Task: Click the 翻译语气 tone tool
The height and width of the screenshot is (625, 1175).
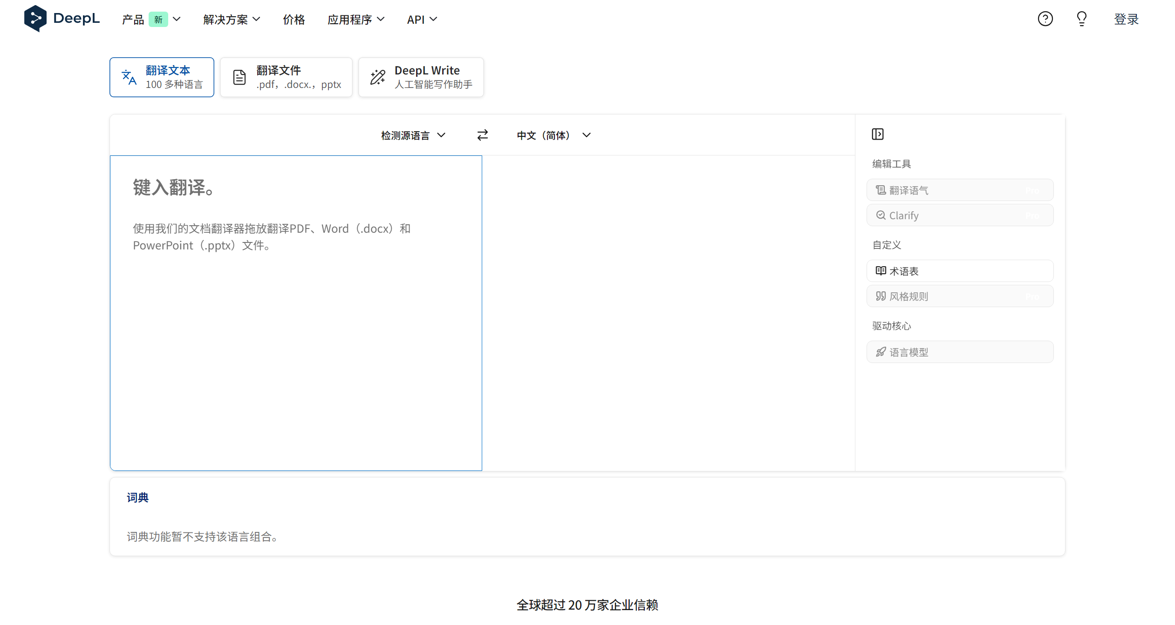Action: pos(959,189)
